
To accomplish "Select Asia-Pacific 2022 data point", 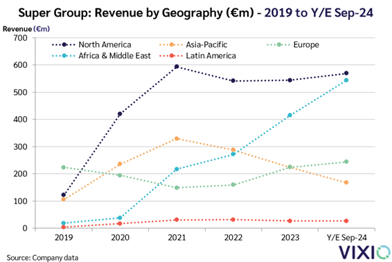I will (233, 150).
